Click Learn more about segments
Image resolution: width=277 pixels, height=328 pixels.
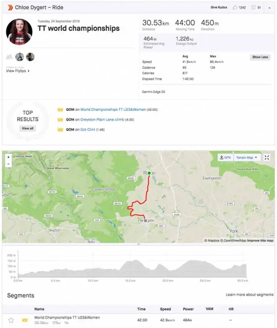[249, 295]
